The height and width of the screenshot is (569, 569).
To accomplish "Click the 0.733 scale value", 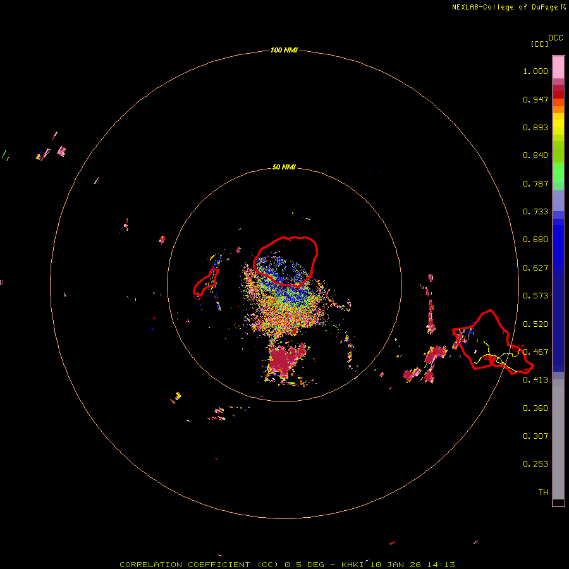I will [x=535, y=212].
